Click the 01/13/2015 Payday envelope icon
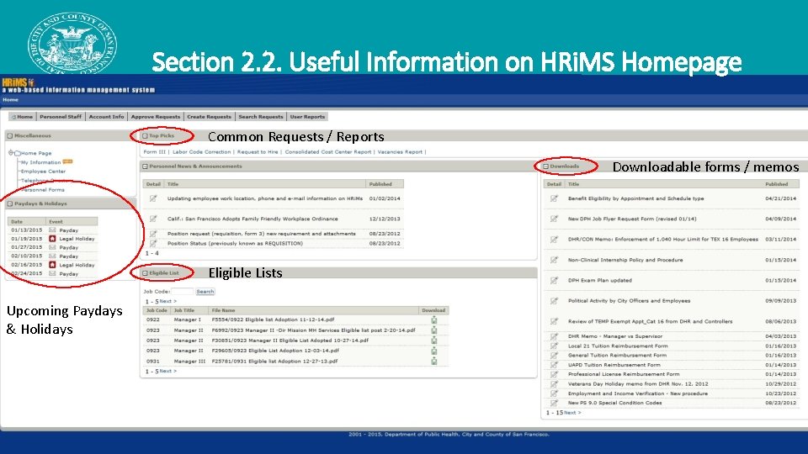This screenshot has width=808, height=454. [52, 230]
